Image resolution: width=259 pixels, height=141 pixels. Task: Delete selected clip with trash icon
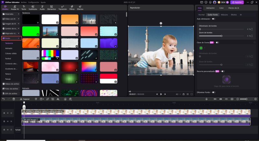coord(14,99)
